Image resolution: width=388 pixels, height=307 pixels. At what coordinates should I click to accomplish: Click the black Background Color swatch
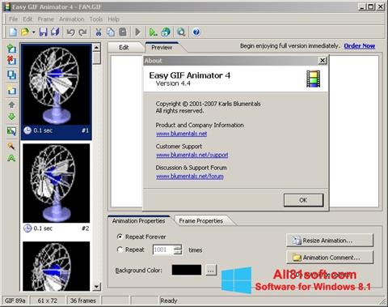[187, 270]
